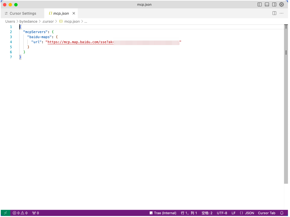Select the mcp.json editor tab
The height and width of the screenshot is (217, 290).
coord(61,13)
